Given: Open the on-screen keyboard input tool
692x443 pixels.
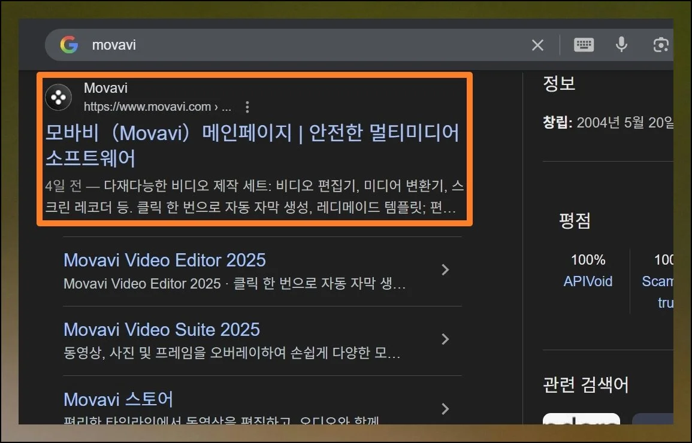Looking at the screenshot, I should 584,45.
